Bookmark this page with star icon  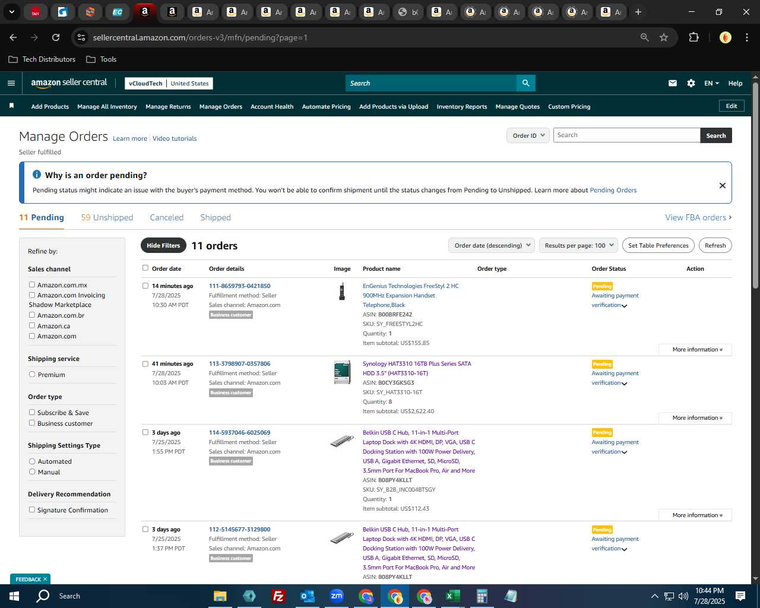[664, 37]
